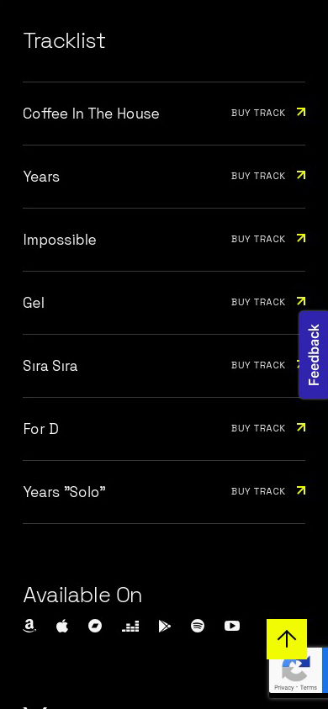Image resolution: width=328 pixels, height=709 pixels.
Task: Select the Coffee In The House track title
Action: 91,113
